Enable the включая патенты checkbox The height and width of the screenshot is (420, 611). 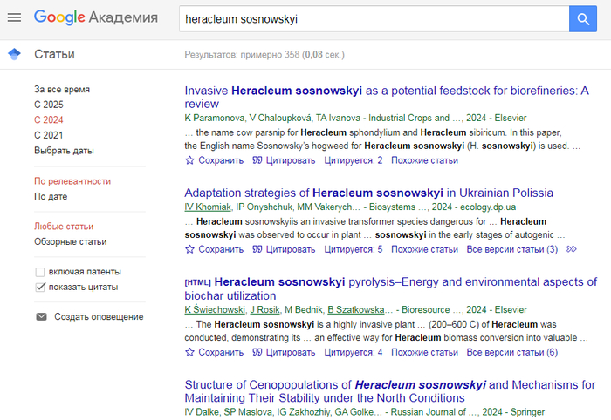click(x=40, y=272)
